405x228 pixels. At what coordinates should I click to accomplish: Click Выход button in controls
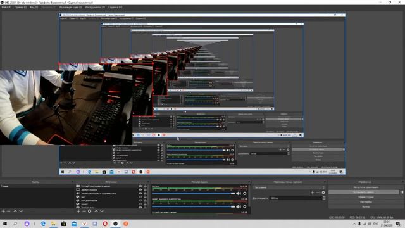[x=366, y=207]
